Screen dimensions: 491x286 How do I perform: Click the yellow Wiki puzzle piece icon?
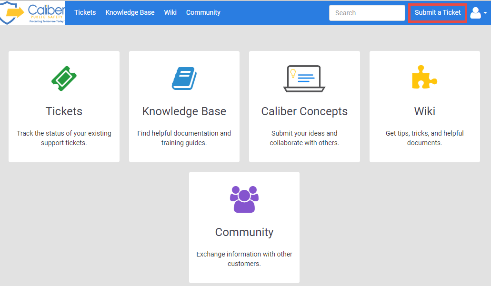[424, 78]
